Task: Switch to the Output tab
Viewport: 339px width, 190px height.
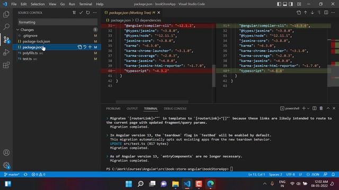Action: [x=132, y=109]
